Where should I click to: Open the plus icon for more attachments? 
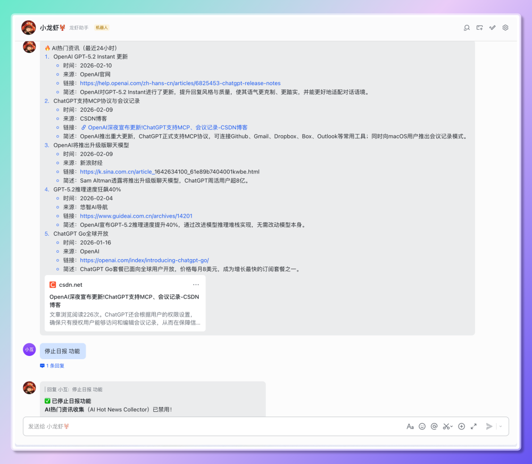(x=461, y=426)
